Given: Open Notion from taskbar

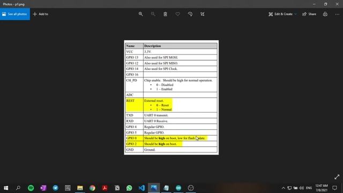Looking at the screenshot, I should [117, 188].
